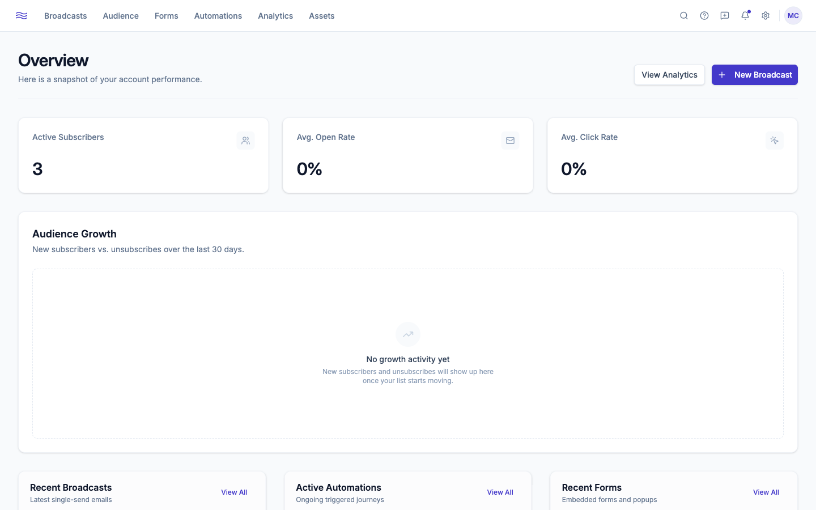This screenshot has height=510, width=816.
Task: Click the View Analytics button
Action: coord(669,75)
